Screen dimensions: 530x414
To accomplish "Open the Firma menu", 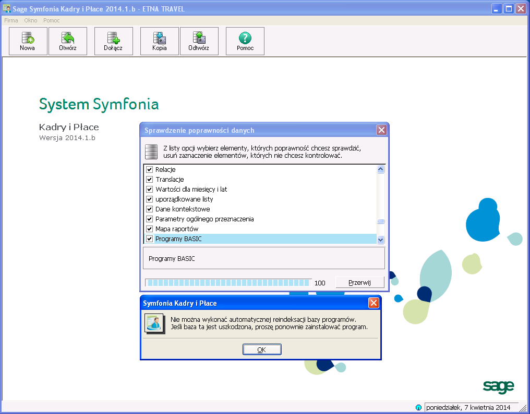I will (11, 20).
